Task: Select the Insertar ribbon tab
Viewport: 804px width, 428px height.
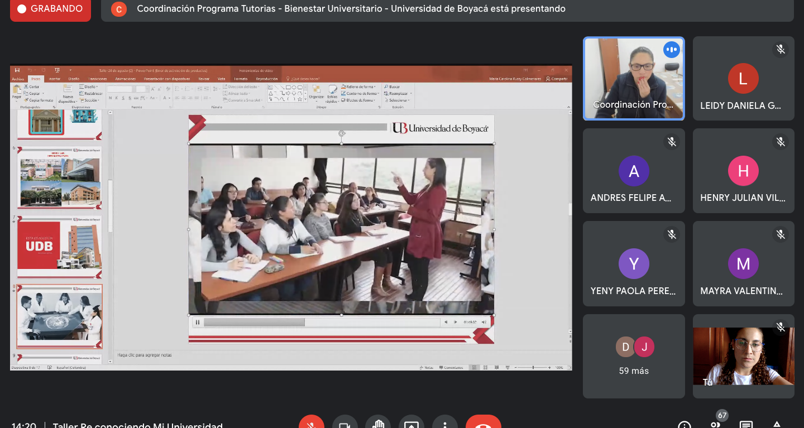Action: tap(54, 79)
